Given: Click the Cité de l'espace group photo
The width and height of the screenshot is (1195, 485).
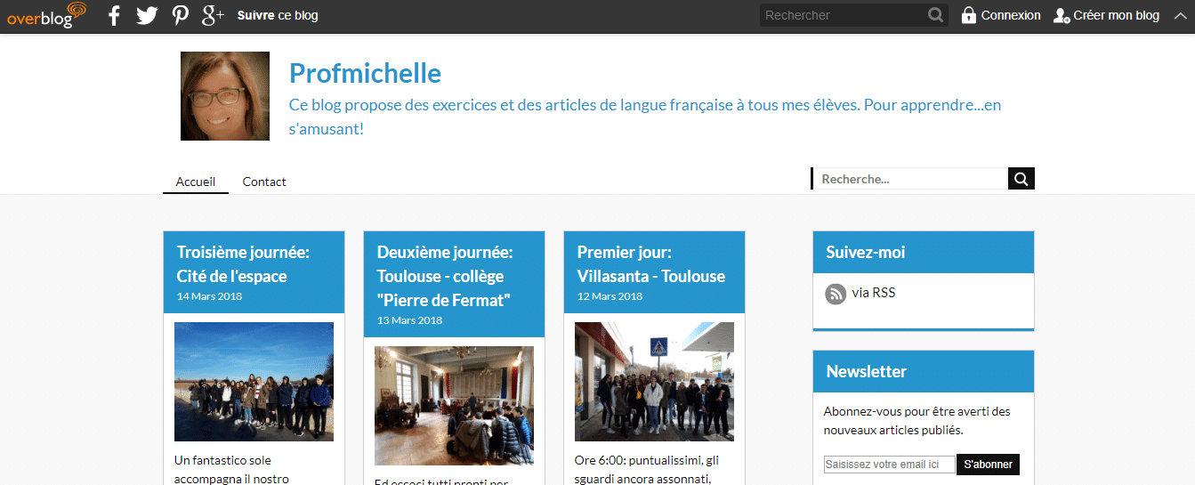Looking at the screenshot, I should [x=254, y=382].
